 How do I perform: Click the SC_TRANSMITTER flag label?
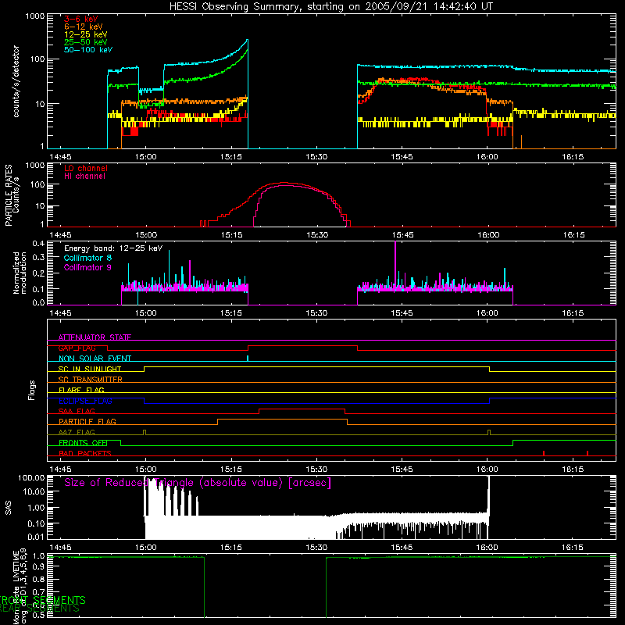click(x=90, y=379)
